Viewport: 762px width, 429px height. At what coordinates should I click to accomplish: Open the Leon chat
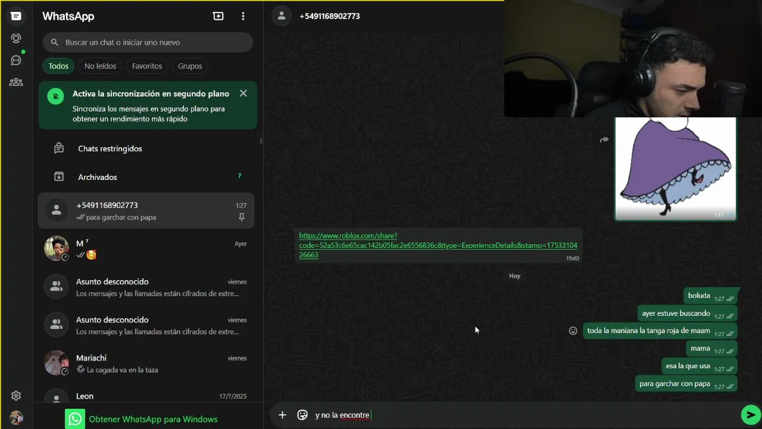(146, 396)
